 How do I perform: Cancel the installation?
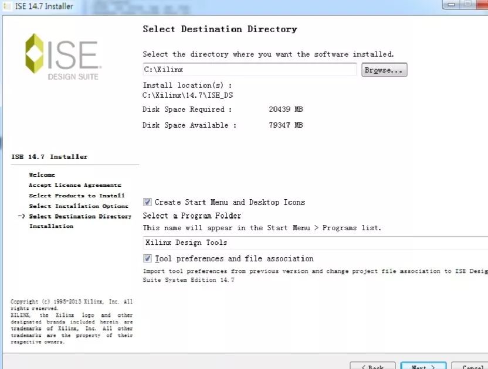[470, 365]
